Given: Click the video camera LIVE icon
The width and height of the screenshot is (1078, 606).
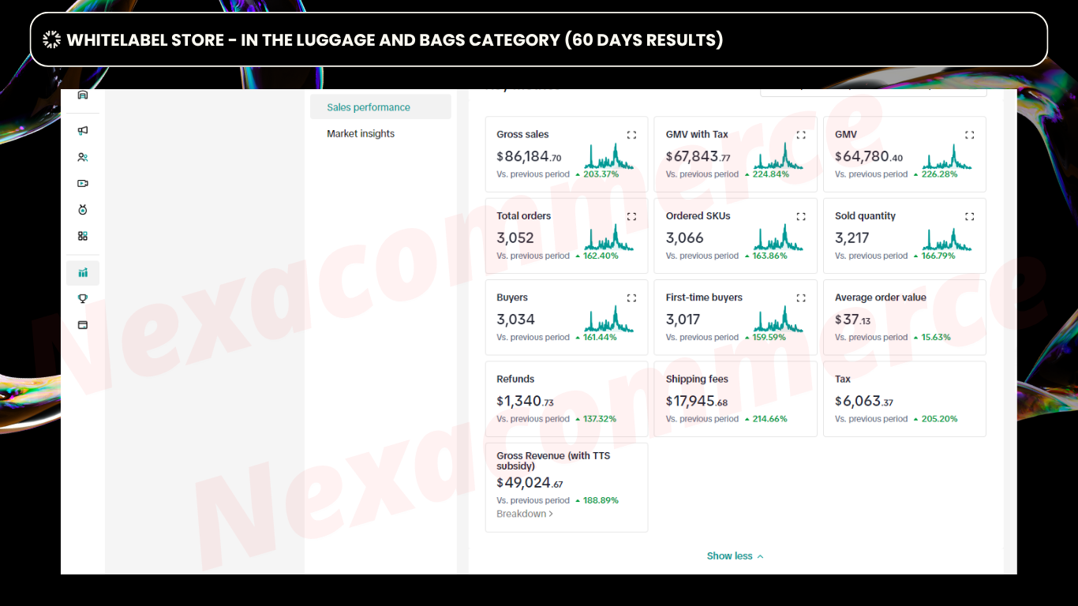Looking at the screenshot, I should click(x=83, y=184).
